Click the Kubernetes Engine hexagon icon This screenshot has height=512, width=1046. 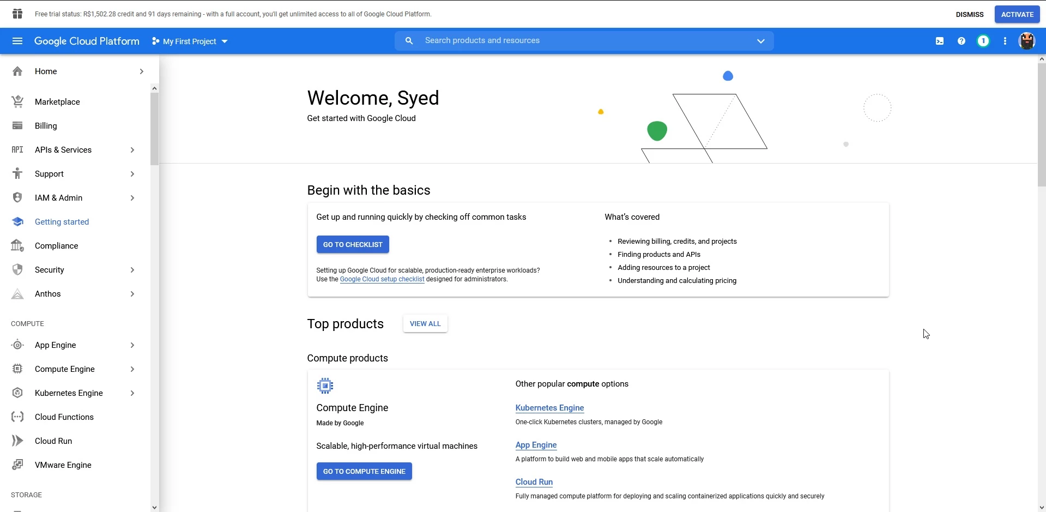[x=17, y=393]
